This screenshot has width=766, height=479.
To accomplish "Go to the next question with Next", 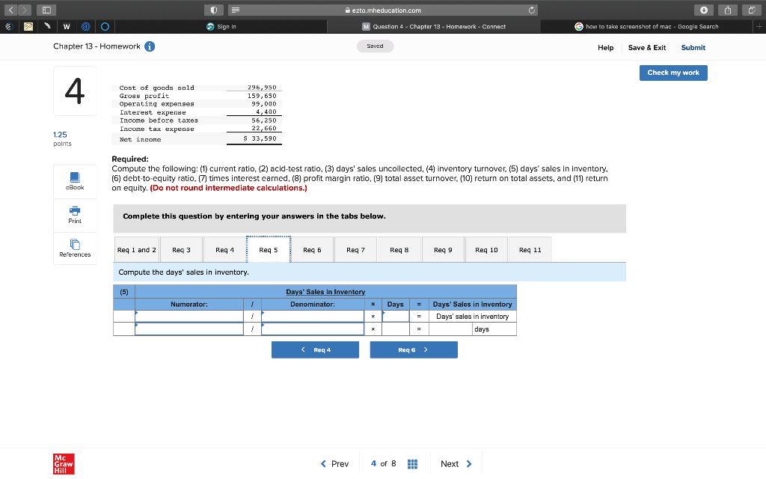I will tap(456, 464).
